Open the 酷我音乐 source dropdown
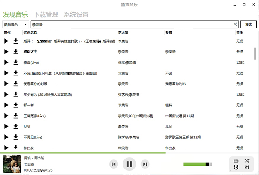259x175 pixels. click(x=16, y=25)
